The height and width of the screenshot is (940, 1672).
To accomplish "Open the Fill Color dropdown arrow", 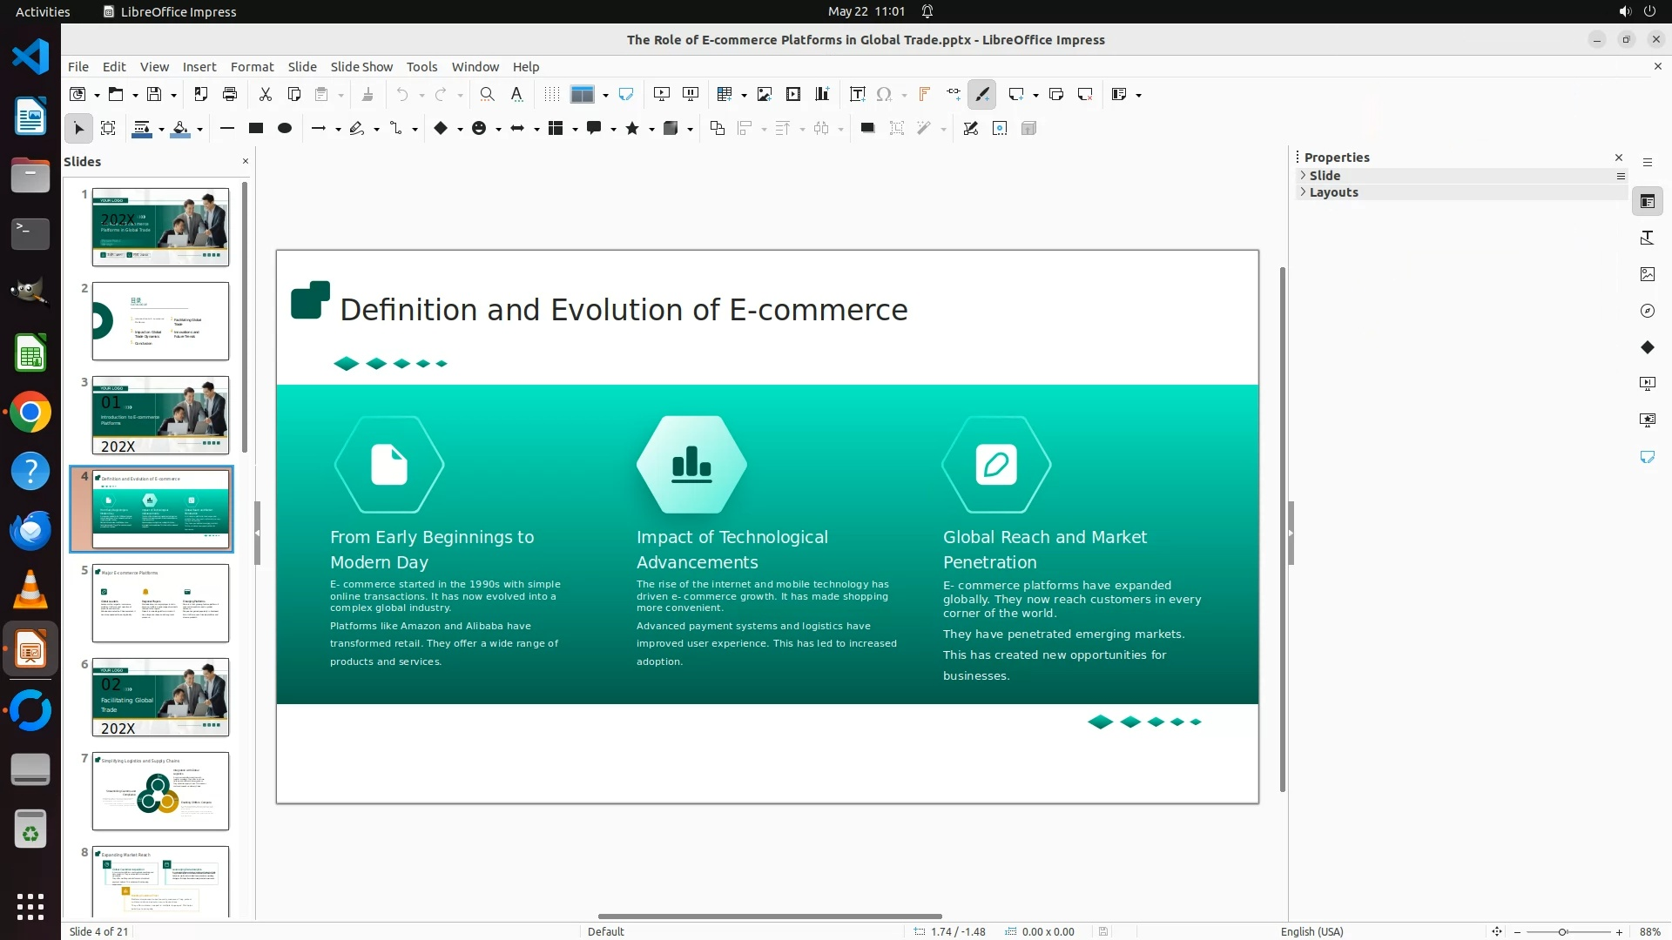I will click(x=200, y=129).
